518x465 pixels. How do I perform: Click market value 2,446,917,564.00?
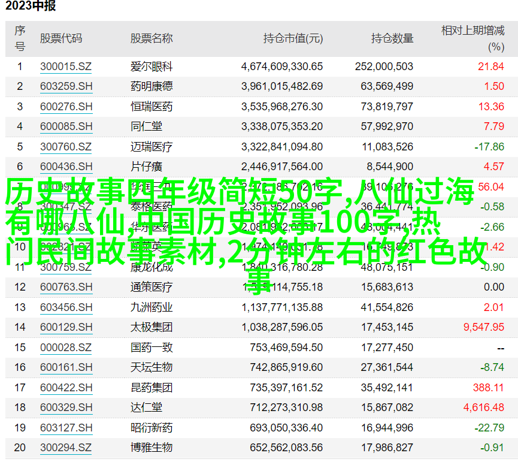282,167
